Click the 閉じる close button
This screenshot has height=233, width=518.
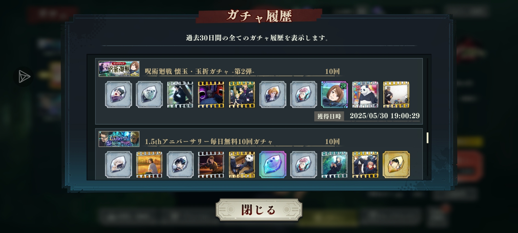tap(259, 210)
